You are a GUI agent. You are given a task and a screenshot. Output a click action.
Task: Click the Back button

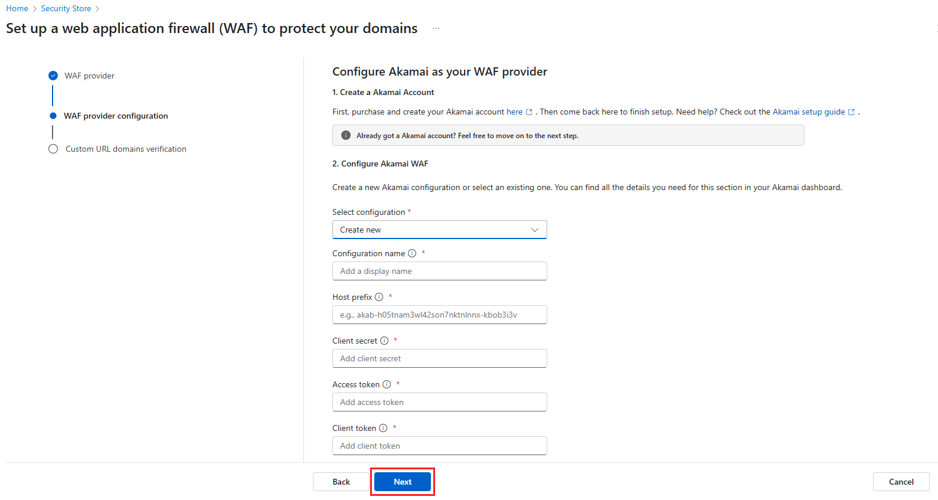341,482
